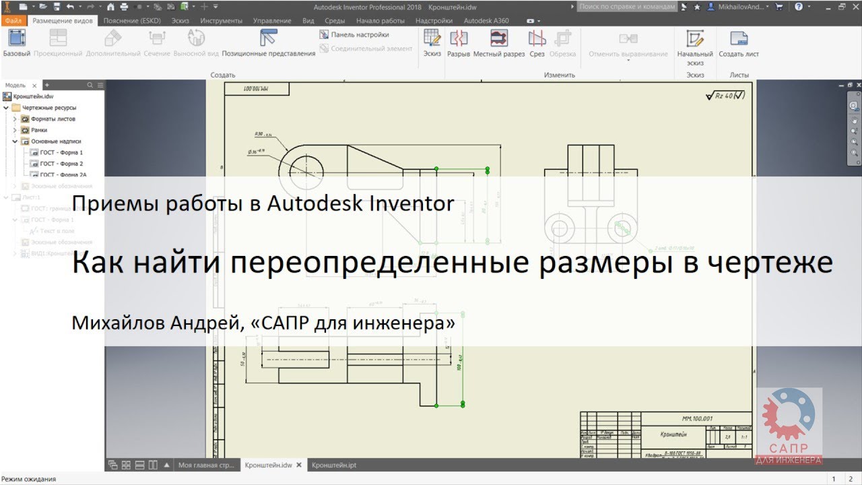Apply the Разрыв (Break) tool

459,42
